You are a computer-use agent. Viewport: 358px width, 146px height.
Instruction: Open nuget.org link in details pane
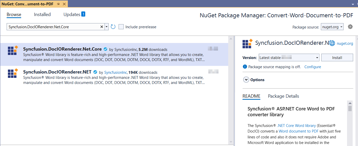[345, 43]
